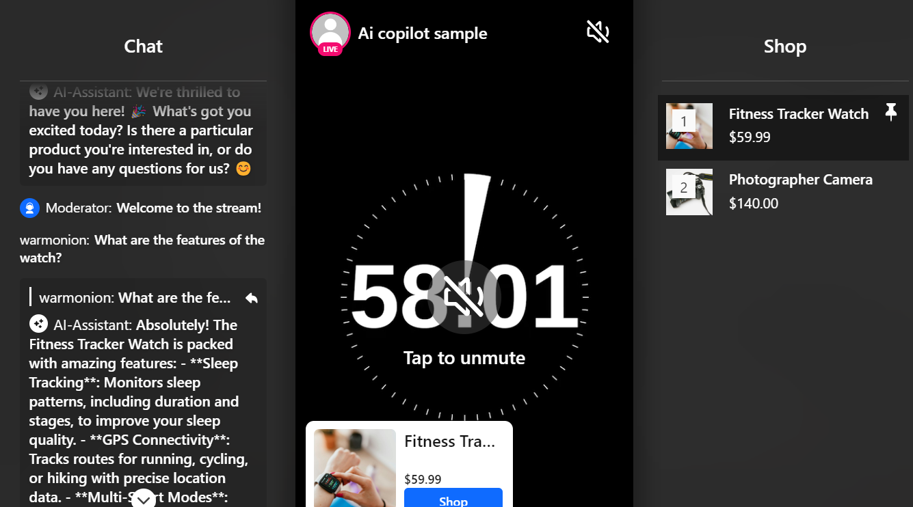Image resolution: width=913 pixels, height=507 pixels.
Task: Click the watch image on pinned product card
Action: tap(355, 468)
